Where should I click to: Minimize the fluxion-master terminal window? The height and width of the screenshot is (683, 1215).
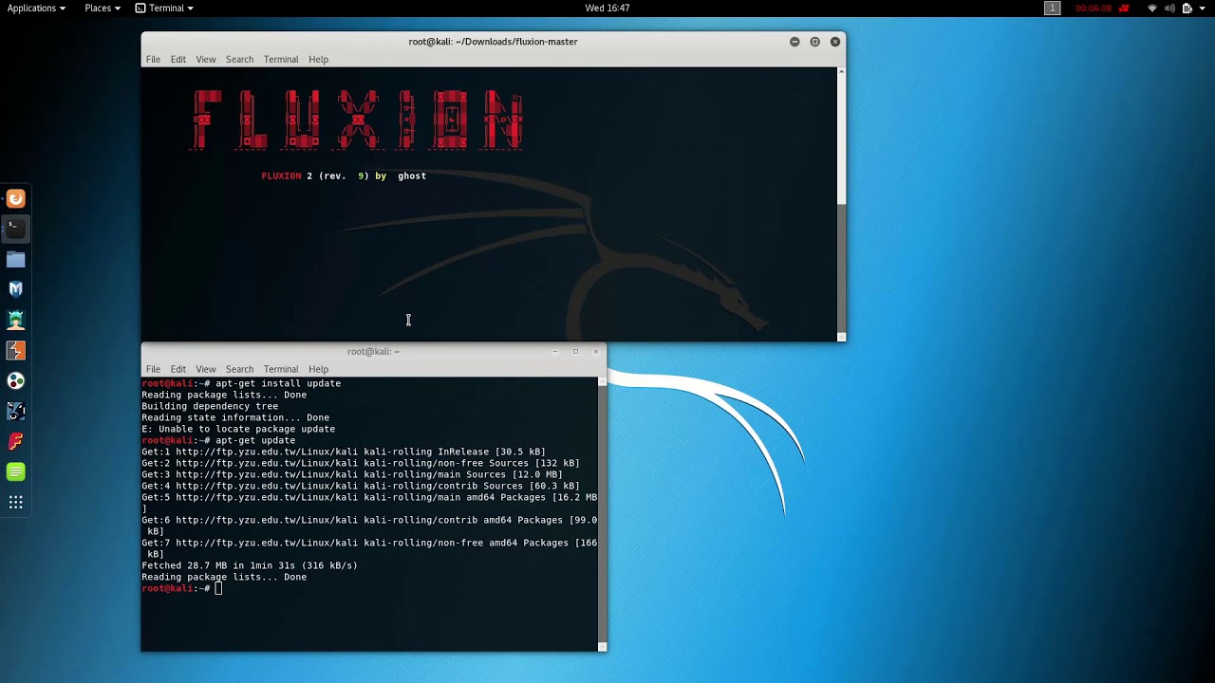tap(794, 42)
